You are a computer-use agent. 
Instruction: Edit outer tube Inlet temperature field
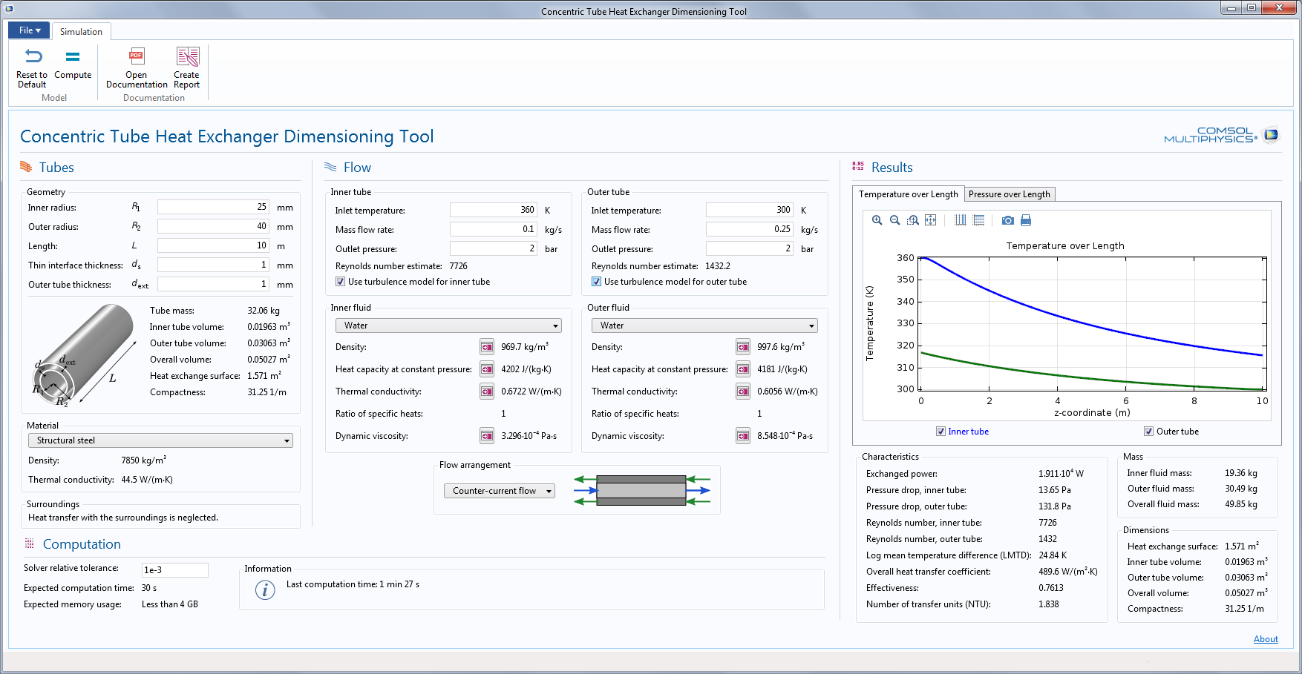click(x=750, y=211)
